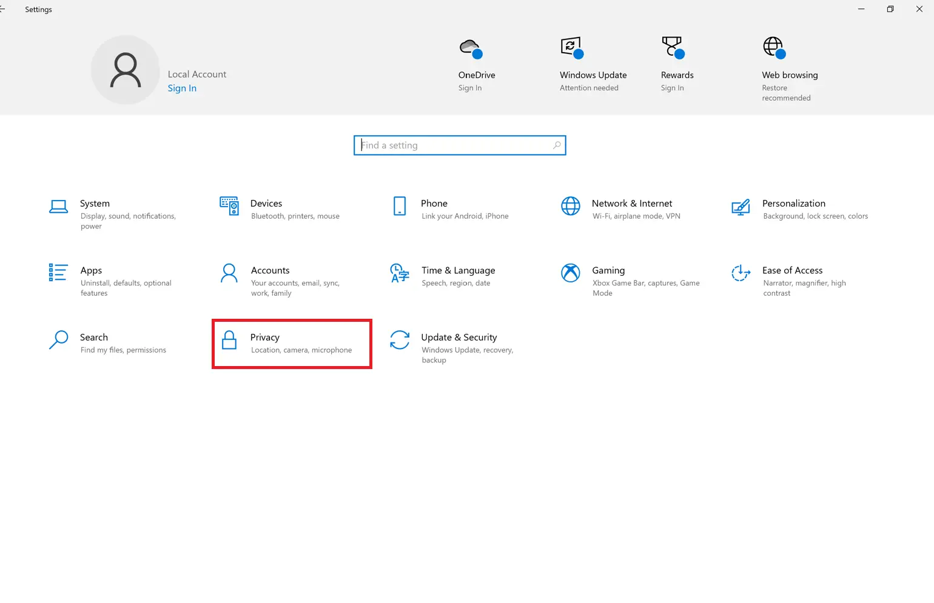Click the Privacy padlock icon
934x603 pixels.
point(229,340)
